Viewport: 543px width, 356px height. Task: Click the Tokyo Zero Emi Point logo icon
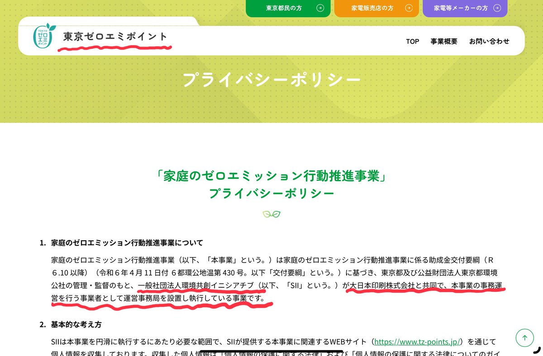pos(44,37)
